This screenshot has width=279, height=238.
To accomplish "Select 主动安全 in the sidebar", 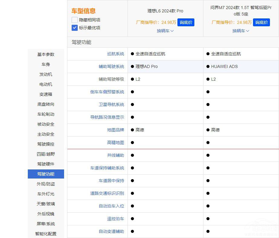I will tap(46, 134).
